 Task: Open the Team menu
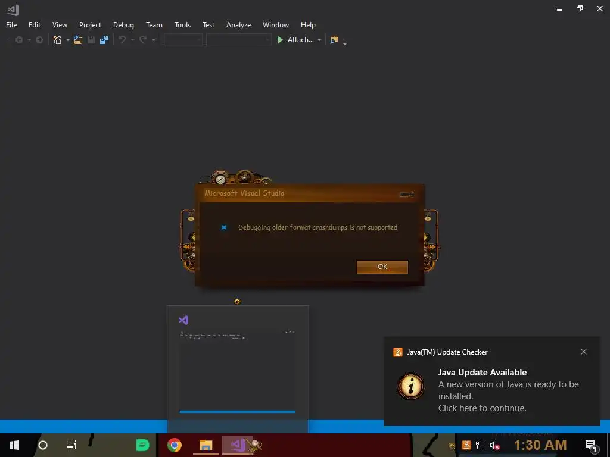(154, 25)
